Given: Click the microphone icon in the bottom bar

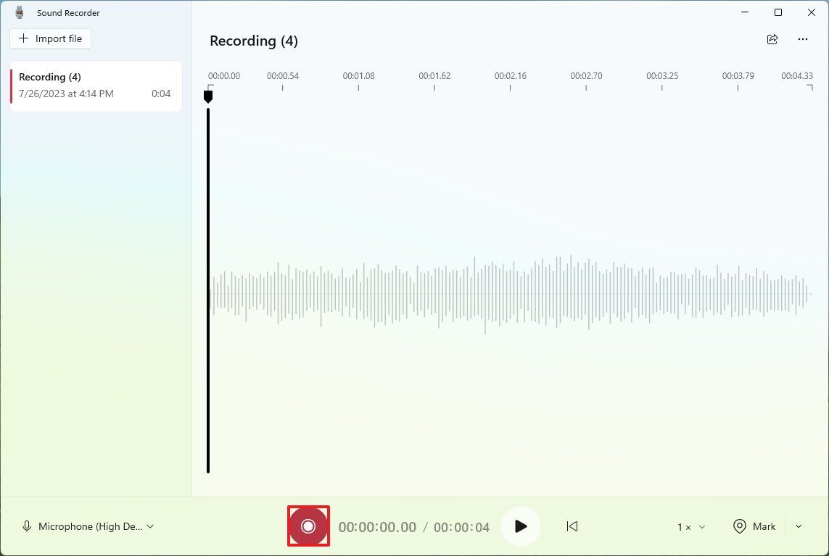Looking at the screenshot, I should (x=27, y=526).
